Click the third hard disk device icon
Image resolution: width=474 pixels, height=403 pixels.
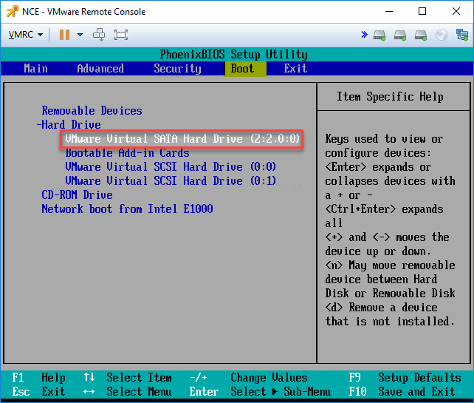pos(421,35)
